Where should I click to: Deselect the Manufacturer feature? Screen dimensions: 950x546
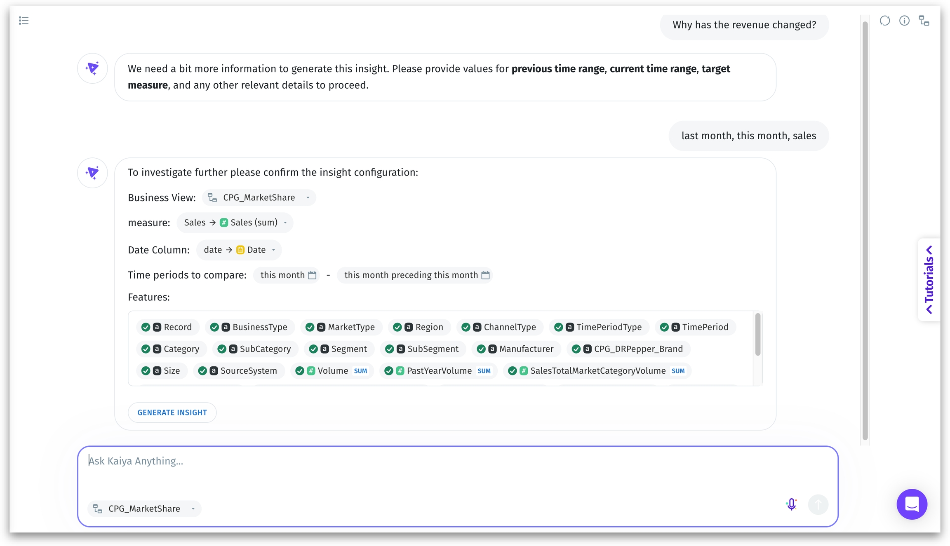(x=481, y=349)
